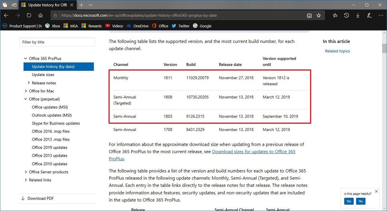The height and width of the screenshot is (211, 387).
Task: Open a new browser tab
Action: (x=82, y=5)
